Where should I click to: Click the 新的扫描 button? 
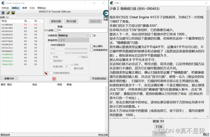56,21
